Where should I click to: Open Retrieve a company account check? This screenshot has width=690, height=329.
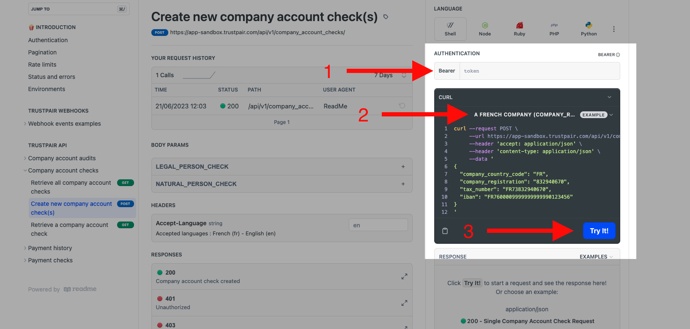point(82,229)
